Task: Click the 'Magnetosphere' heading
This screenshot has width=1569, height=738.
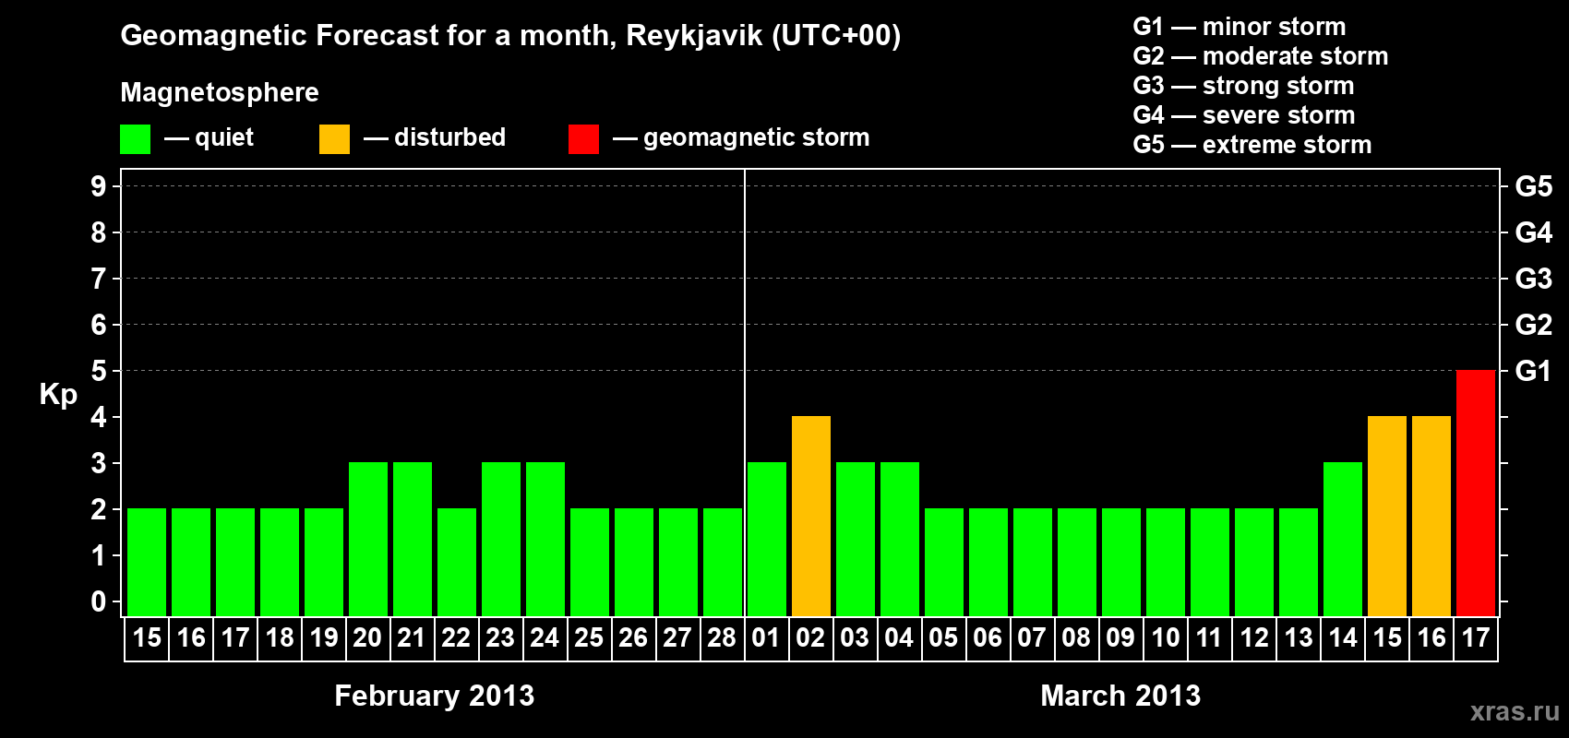Action: point(220,92)
